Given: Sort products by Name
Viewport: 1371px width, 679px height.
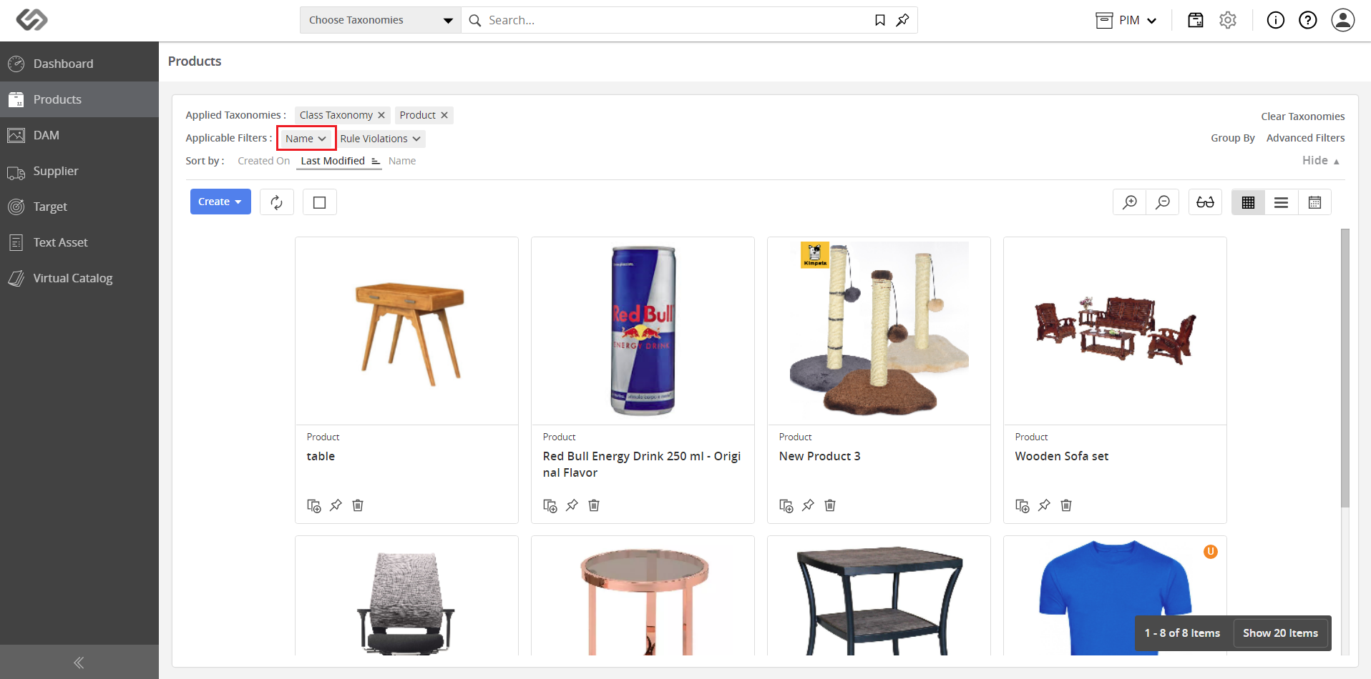Looking at the screenshot, I should (x=402, y=161).
